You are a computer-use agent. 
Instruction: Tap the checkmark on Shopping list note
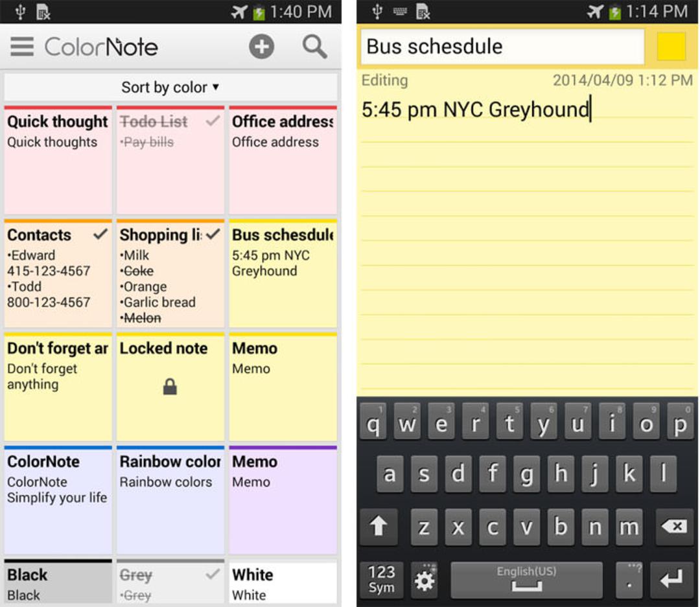213,234
